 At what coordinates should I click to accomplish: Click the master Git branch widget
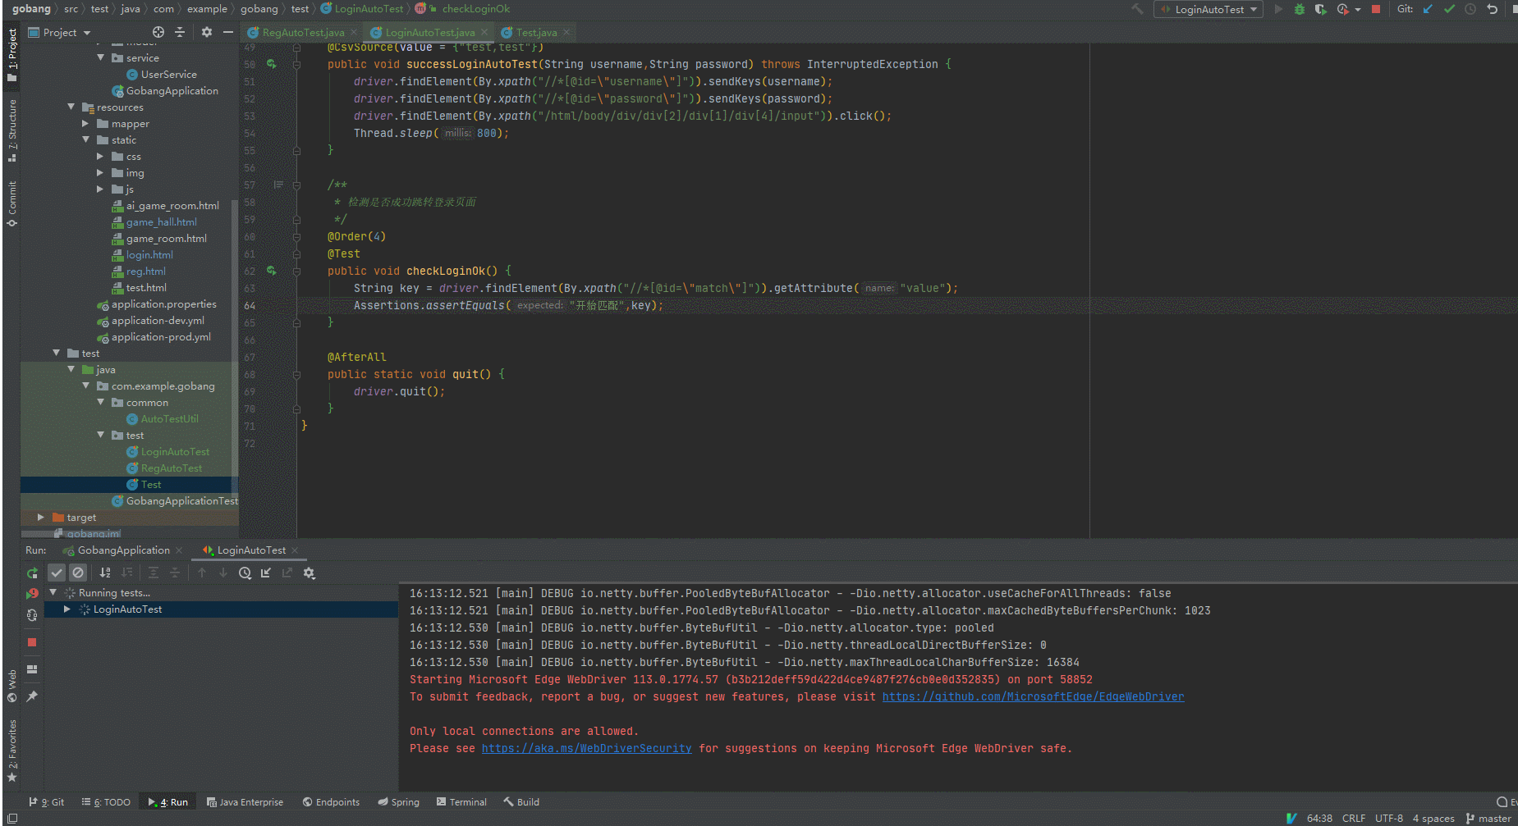coord(1488,819)
